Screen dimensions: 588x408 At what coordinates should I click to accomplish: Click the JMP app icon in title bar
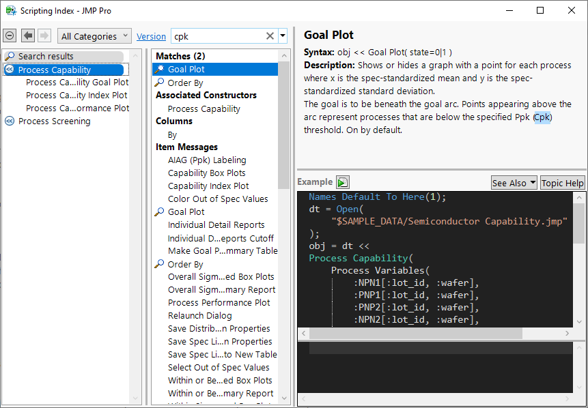click(x=10, y=10)
